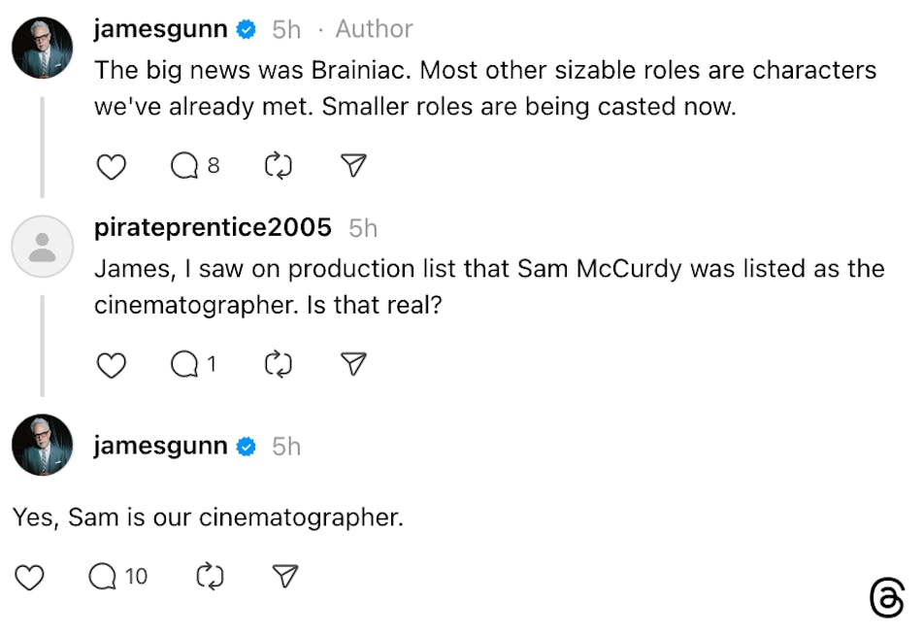Click pirateprentice2005's default avatar
924x634 pixels.
43,247
